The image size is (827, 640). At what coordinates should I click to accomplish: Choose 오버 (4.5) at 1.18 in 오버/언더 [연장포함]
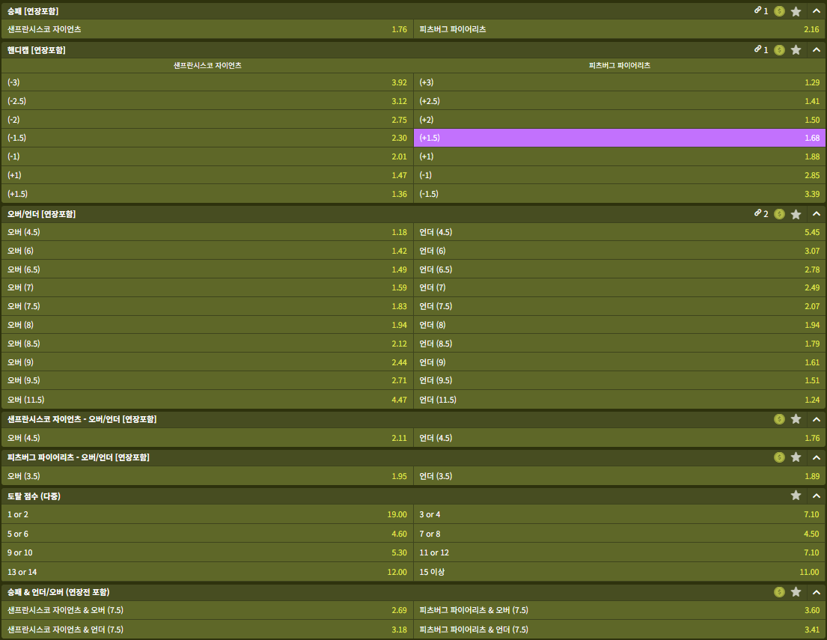pos(207,232)
